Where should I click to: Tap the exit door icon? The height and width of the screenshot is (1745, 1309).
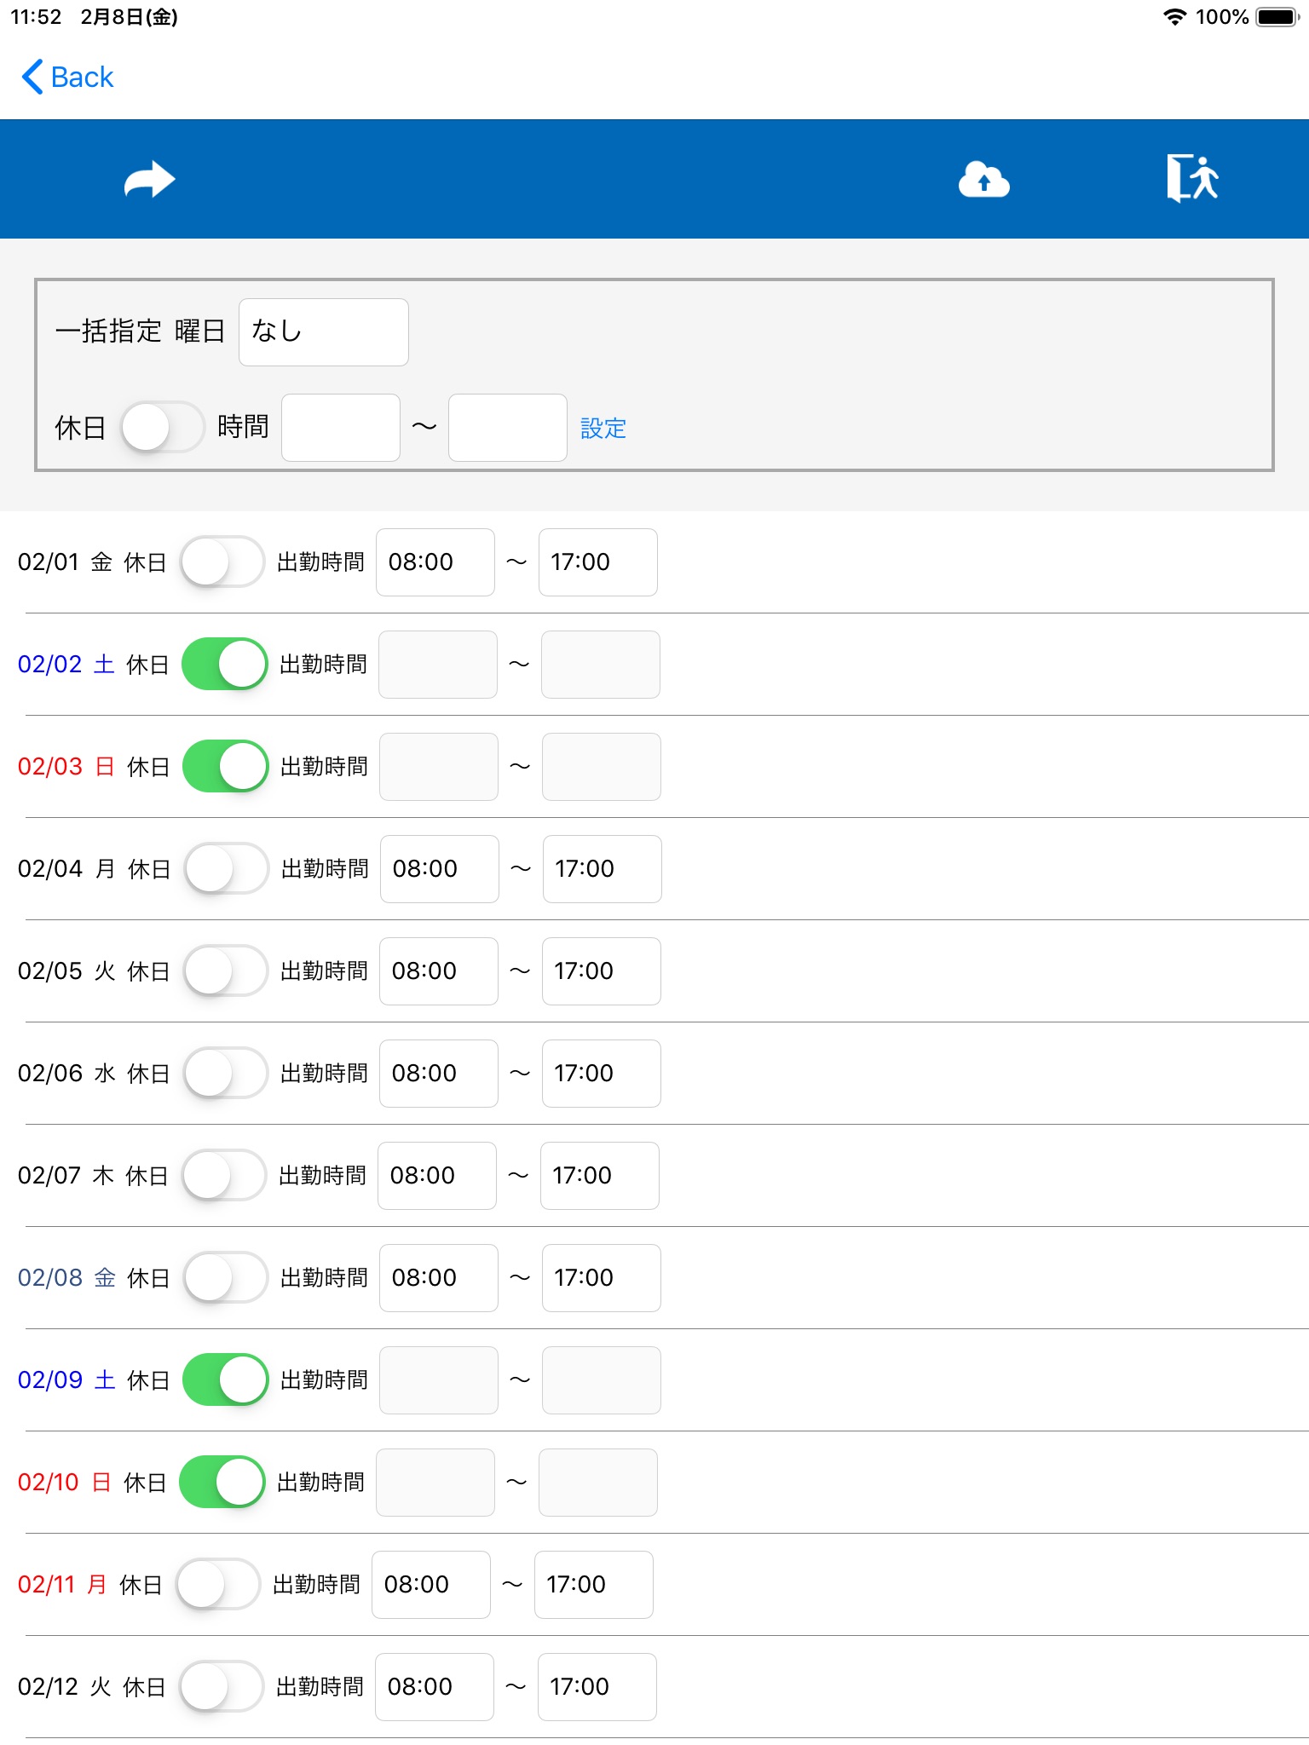(x=1191, y=178)
